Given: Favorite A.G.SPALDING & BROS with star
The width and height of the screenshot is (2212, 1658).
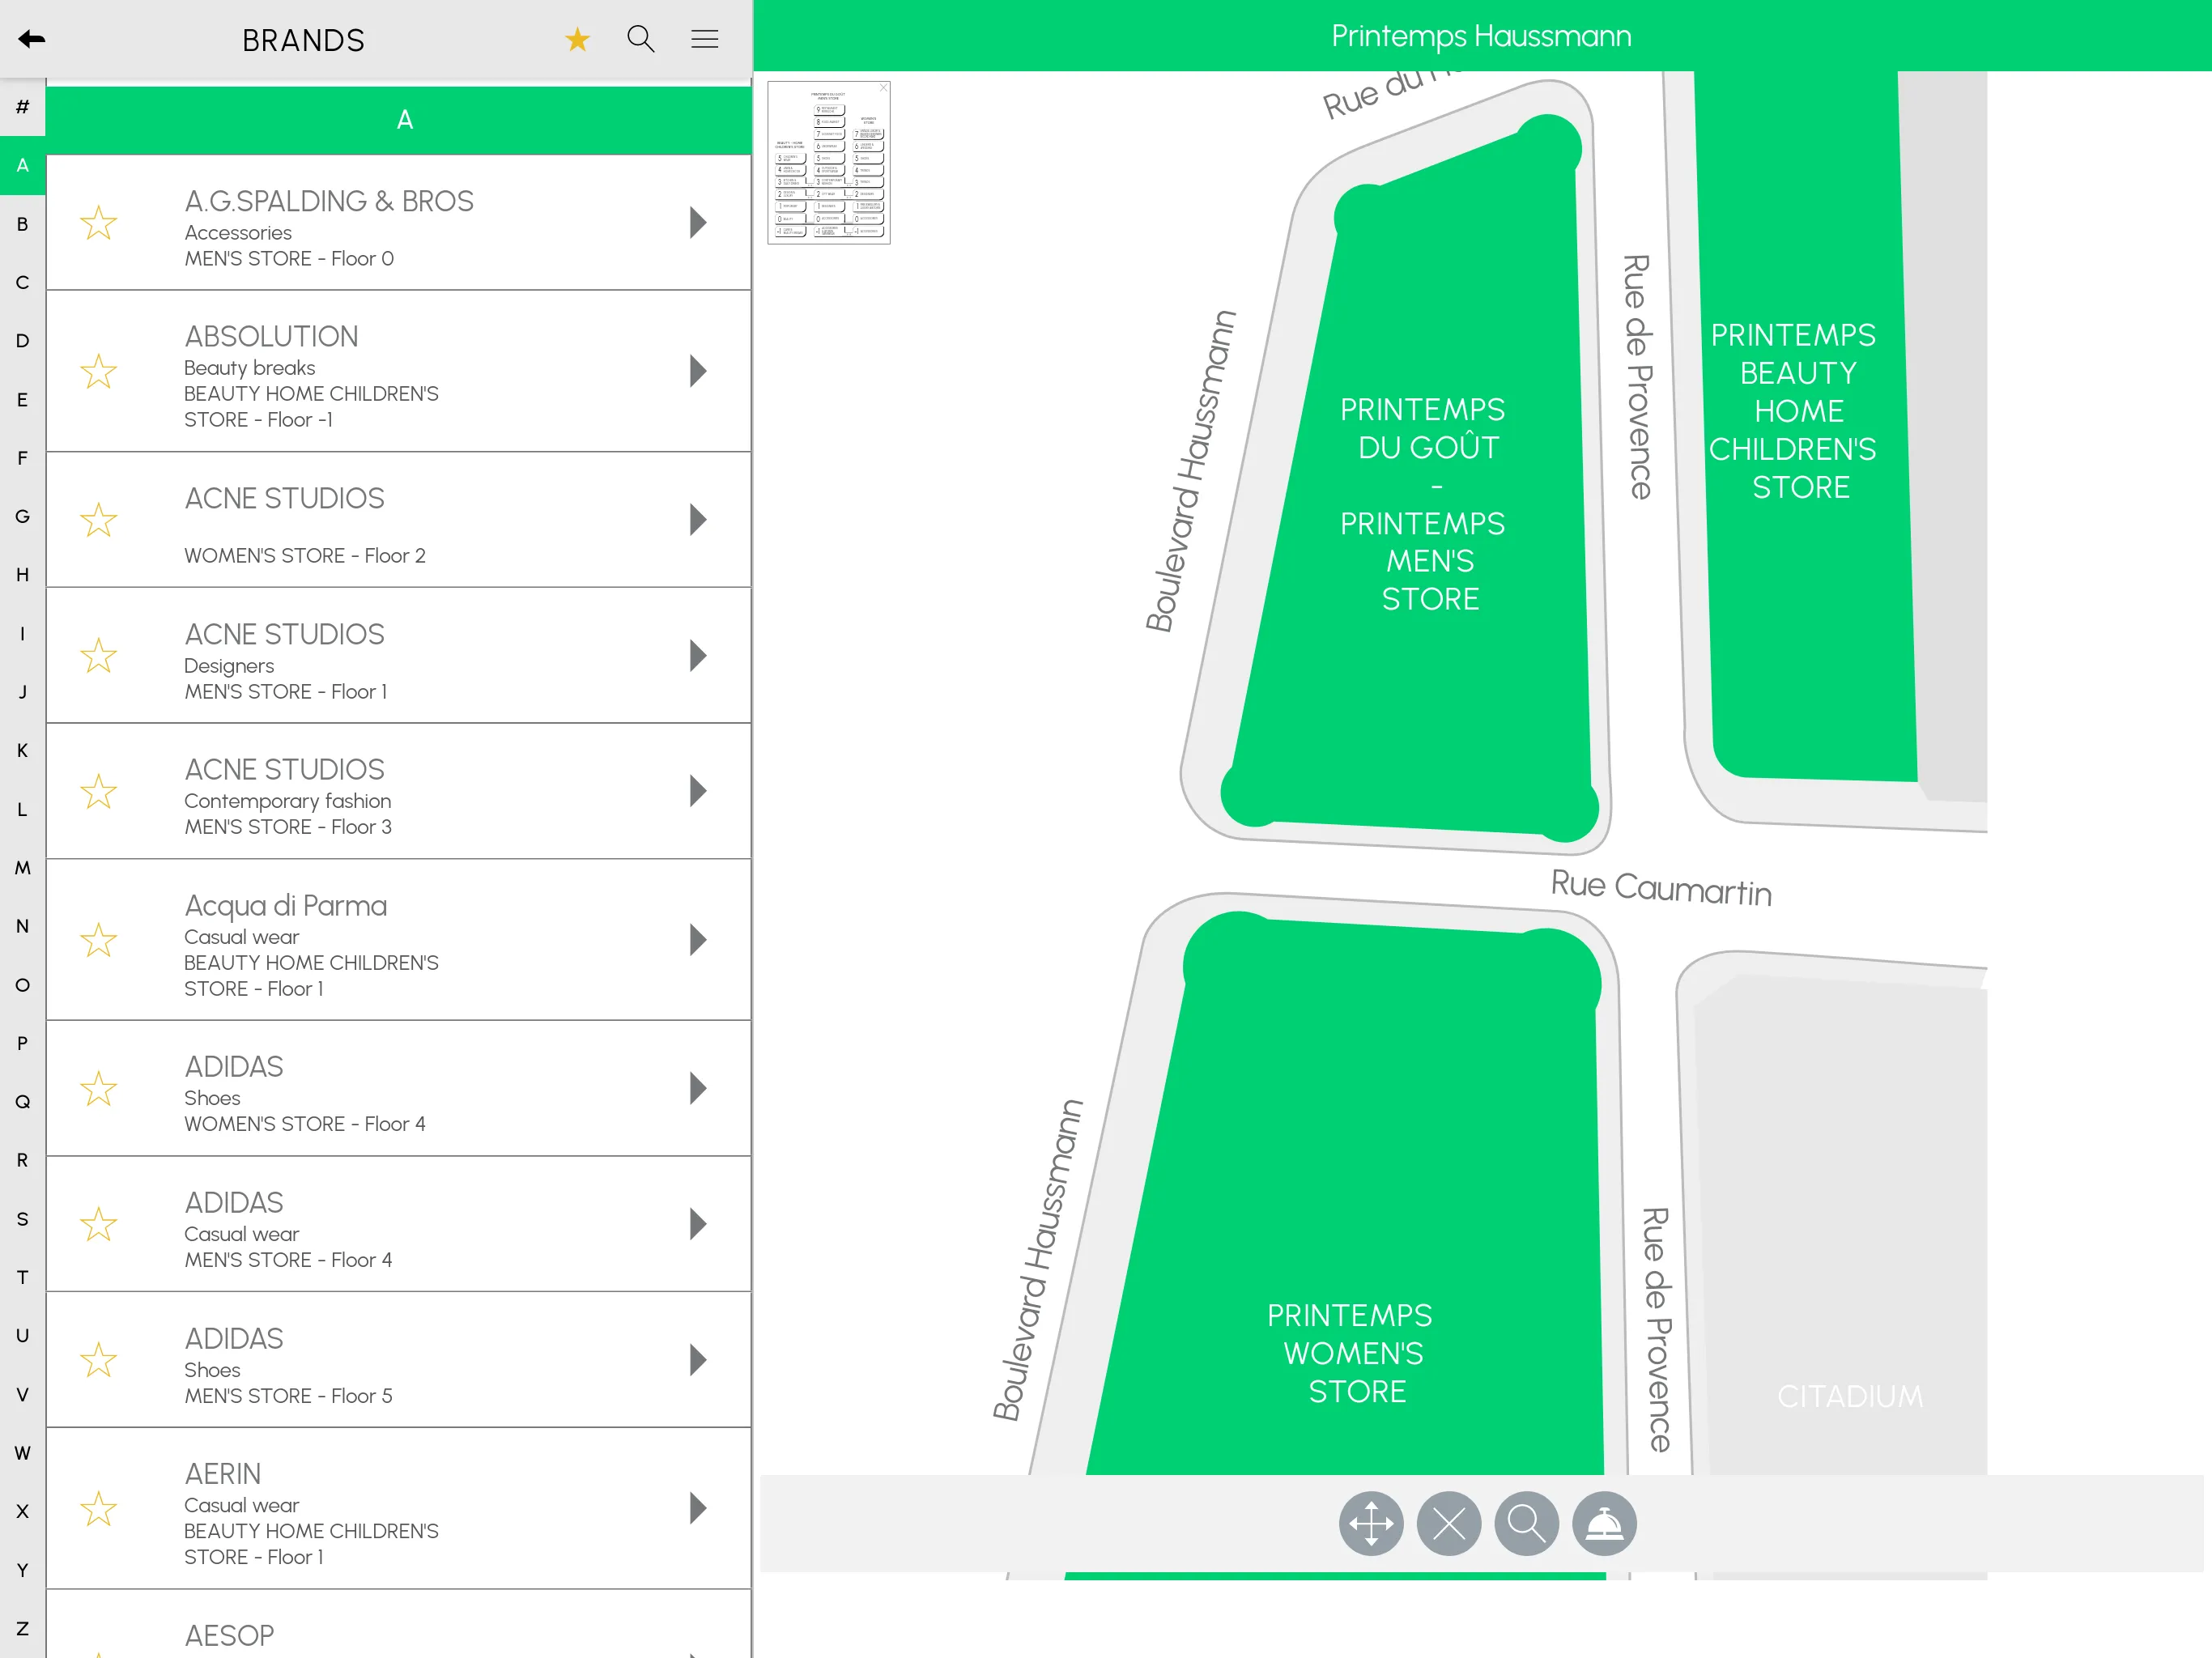Looking at the screenshot, I should 99,222.
